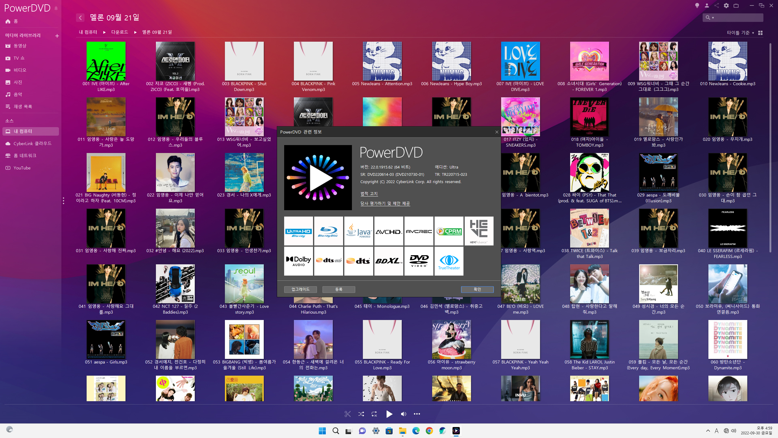Open the search box dropdown arrow
This screenshot has width=778, height=438.
click(713, 18)
